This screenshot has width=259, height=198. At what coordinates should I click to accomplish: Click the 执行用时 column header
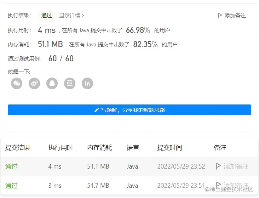coord(61,148)
